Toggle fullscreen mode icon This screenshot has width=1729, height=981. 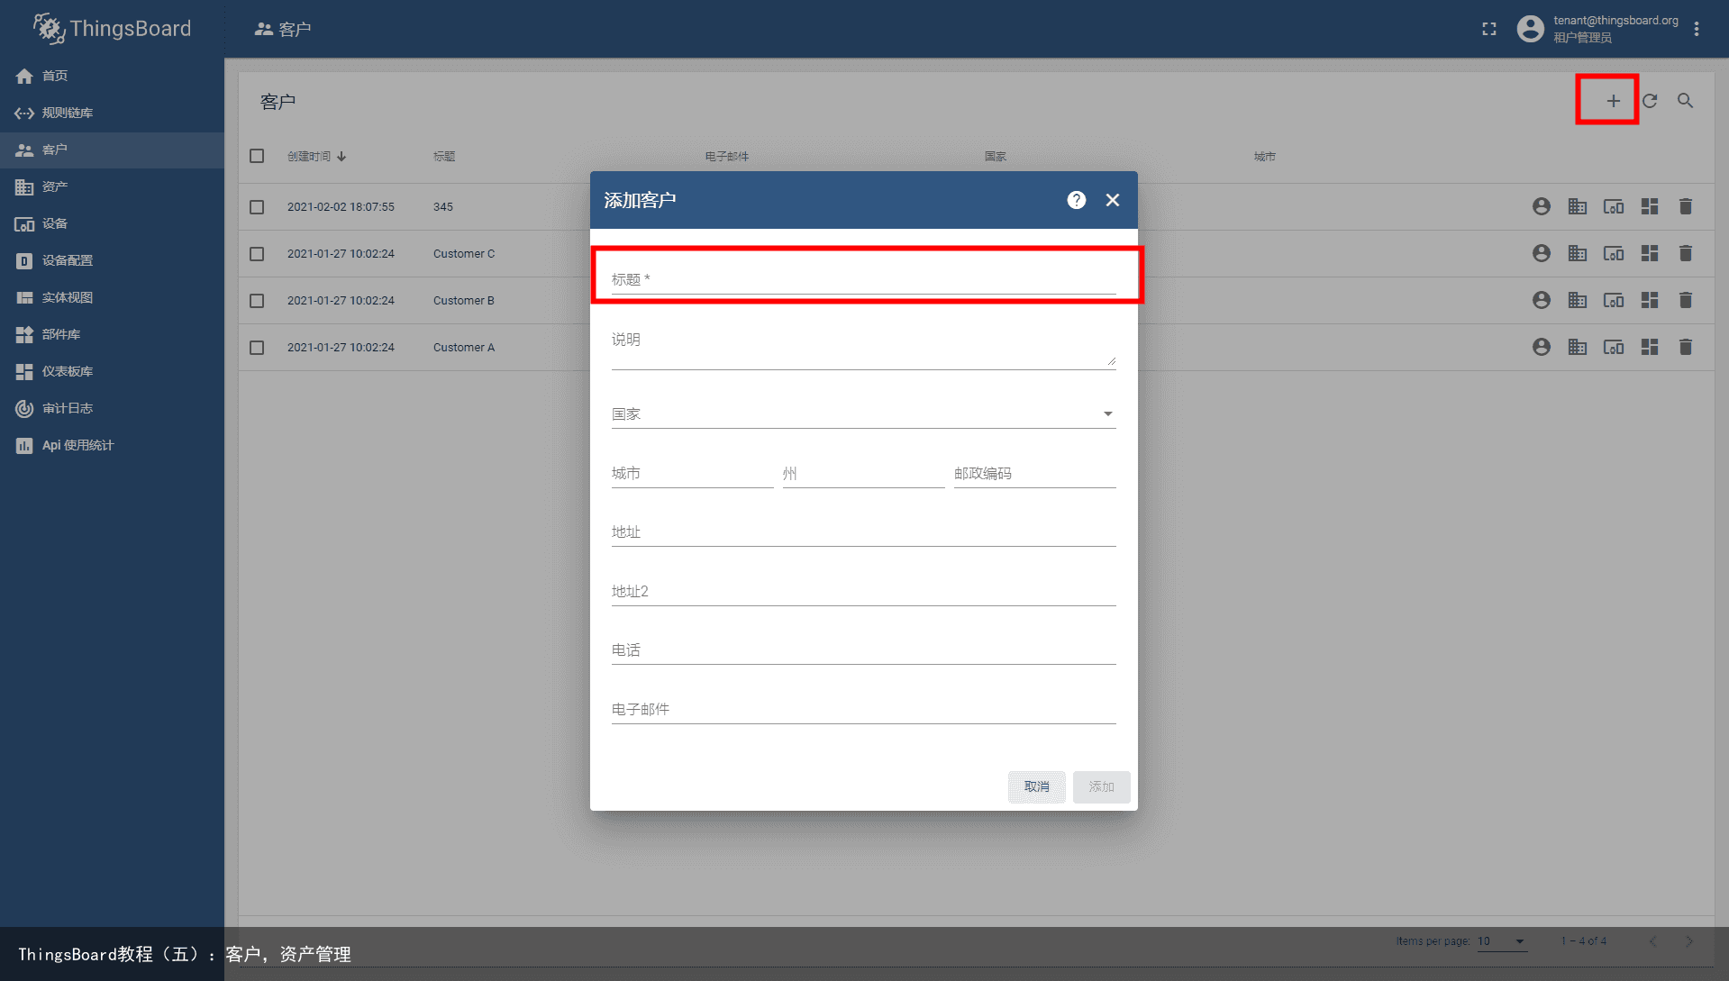(x=1489, y=29)
